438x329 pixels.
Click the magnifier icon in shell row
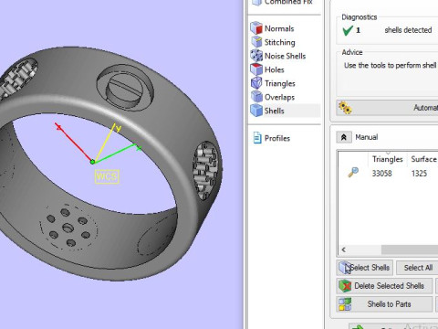(x=353, y=173)
